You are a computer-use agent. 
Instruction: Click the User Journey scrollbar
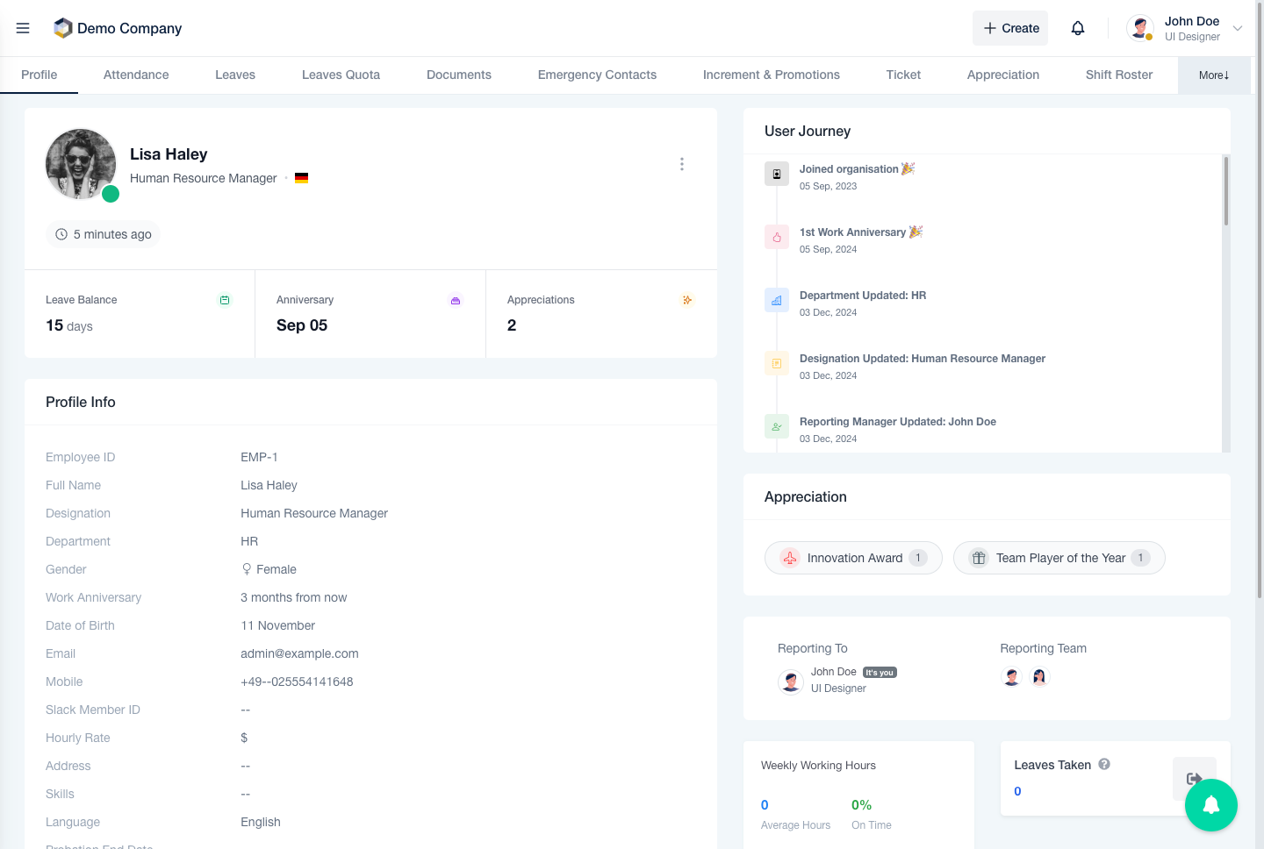[1225, 193]
